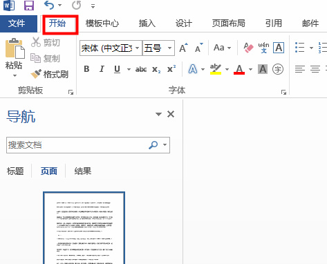Toggle subscript x₂ formatting
Viewport: 327px width, 264px height.
click(156, 69)
